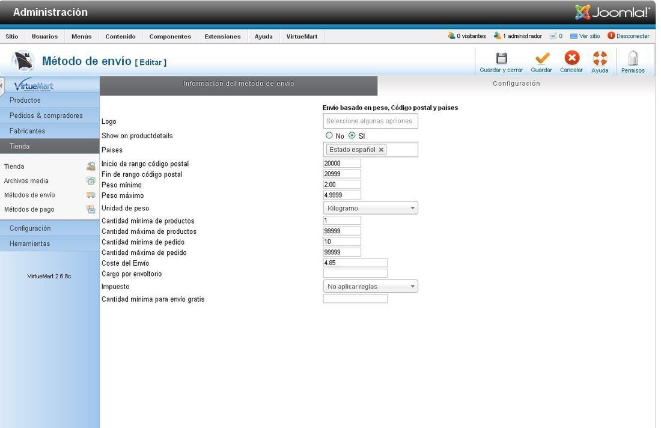661x428 pixels.
Task: Open the Usuarios menu
Action: click(44, 36)
